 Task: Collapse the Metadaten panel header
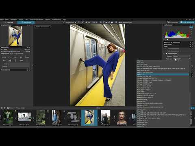15,47
